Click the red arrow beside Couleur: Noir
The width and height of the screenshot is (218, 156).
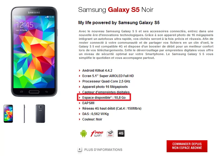(x=80, y=119)
